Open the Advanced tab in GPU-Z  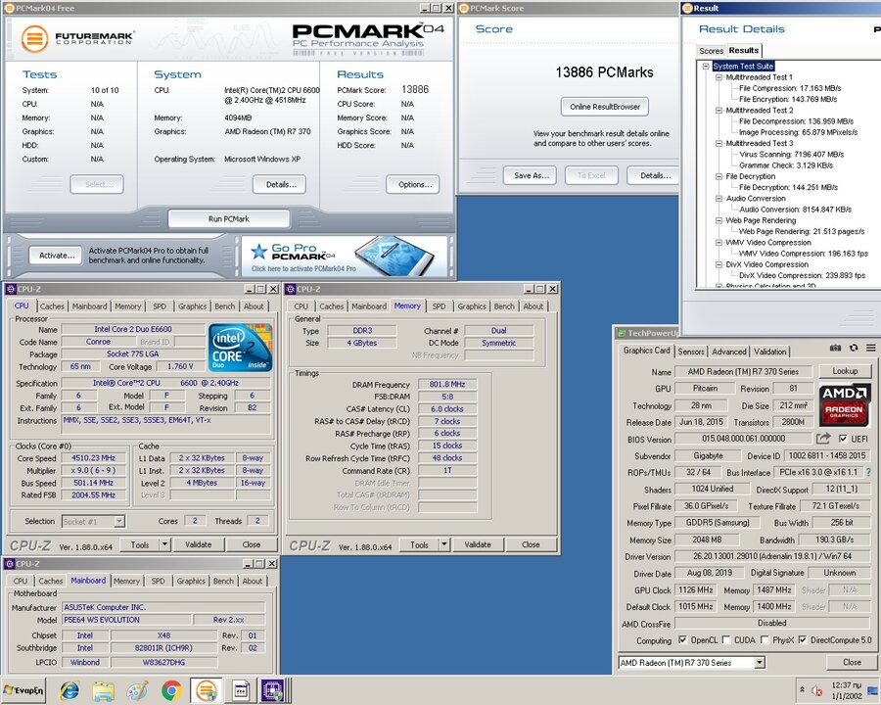tap(728, 352)
